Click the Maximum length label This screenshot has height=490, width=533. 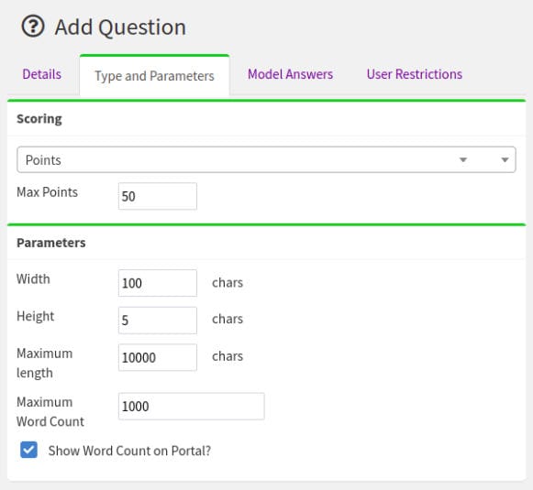click(45, 363)
